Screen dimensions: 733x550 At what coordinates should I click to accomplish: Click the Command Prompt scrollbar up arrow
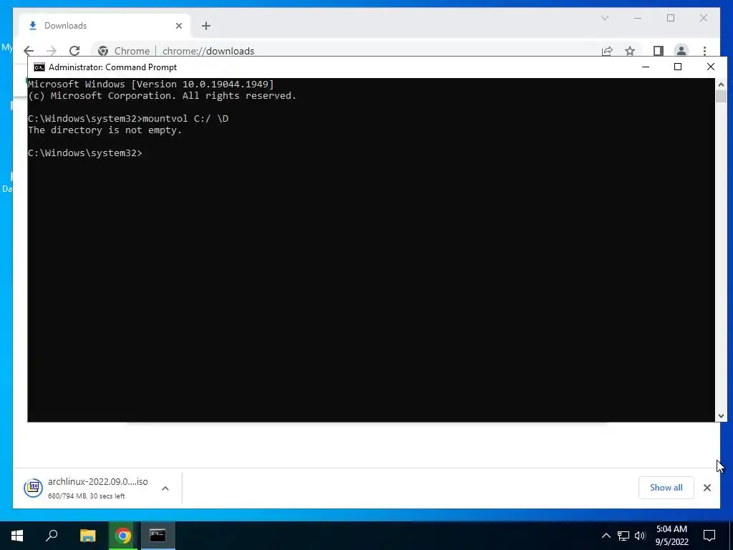721,85
